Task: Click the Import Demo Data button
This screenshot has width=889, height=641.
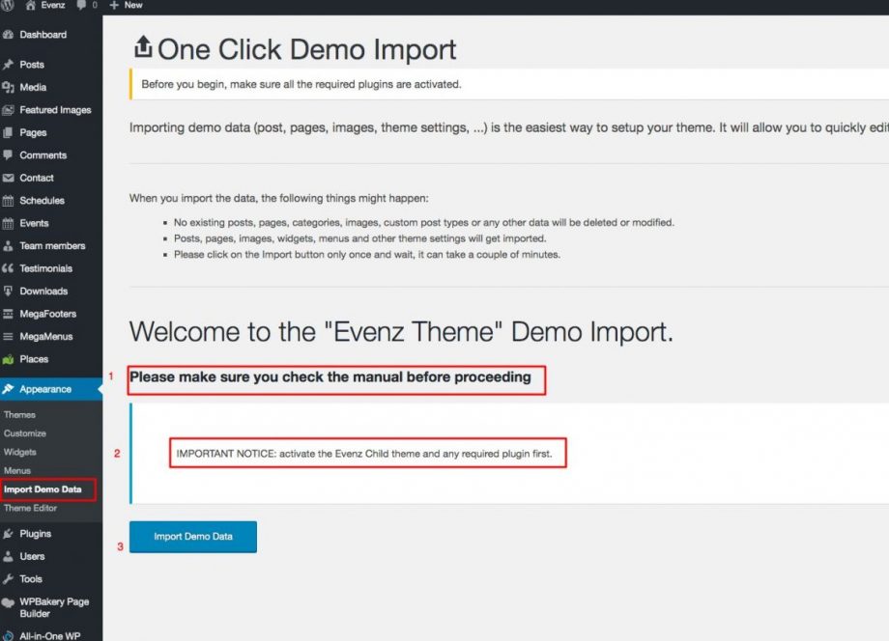Action: point(192,537)
